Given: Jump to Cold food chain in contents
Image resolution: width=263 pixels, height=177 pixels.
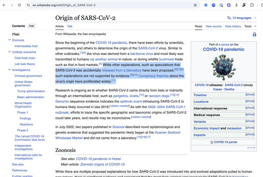Looking at the screenshot, I should tap(25, 58).
